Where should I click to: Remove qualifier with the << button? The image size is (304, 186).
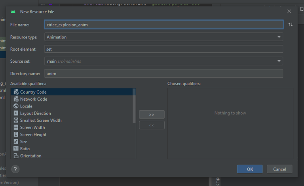coord(152,125)
